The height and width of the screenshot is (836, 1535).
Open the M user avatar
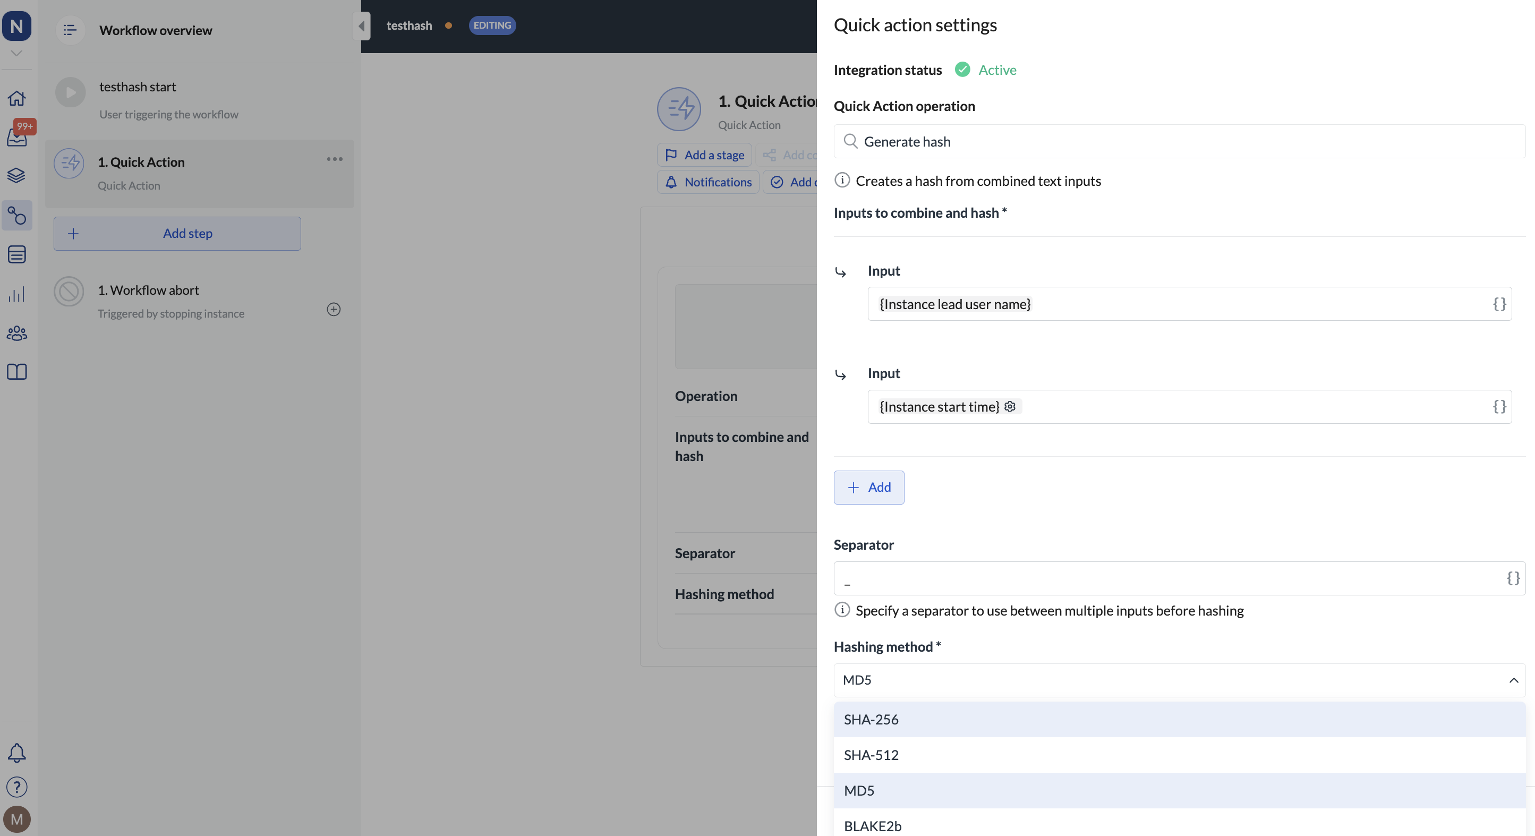coord(16,820)
